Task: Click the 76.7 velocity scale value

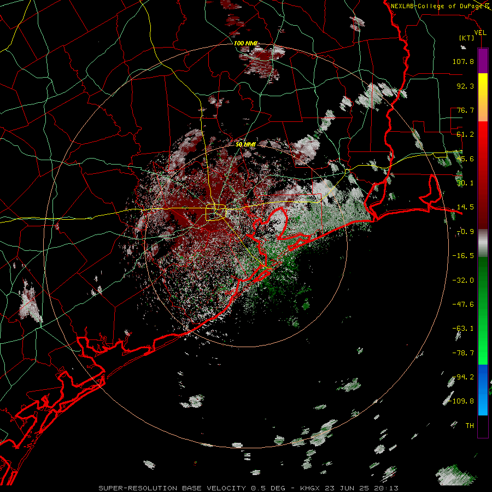Action: (465, 110)
